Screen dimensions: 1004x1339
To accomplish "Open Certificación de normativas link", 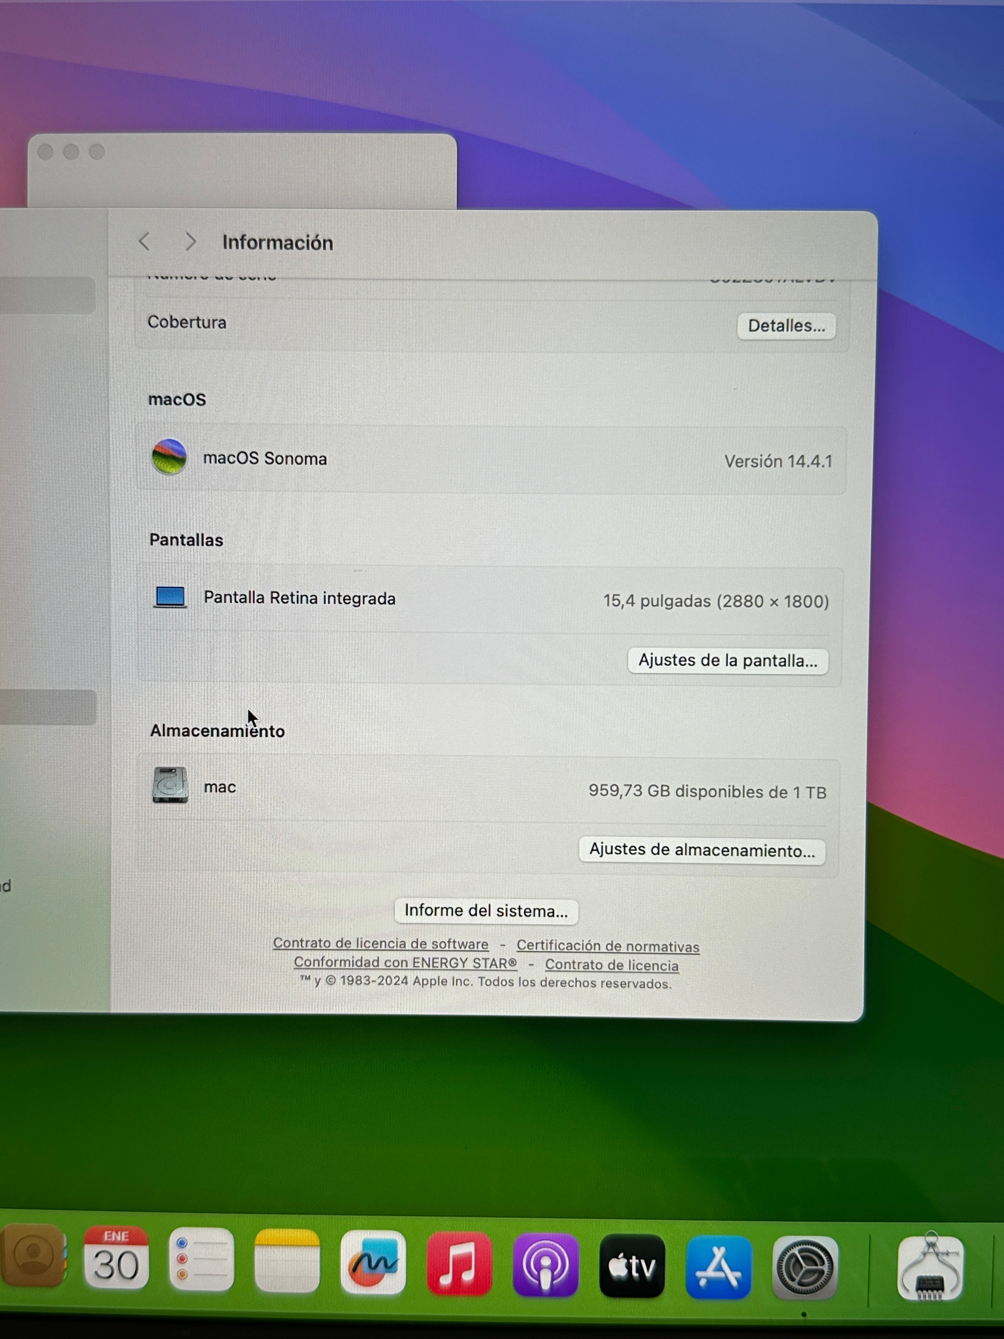I will pyautogui.click(x=608, y=946).
